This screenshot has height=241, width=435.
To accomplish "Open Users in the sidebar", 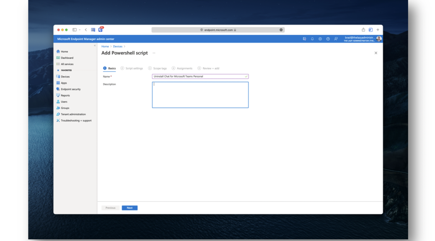I will tap(62, 102).
